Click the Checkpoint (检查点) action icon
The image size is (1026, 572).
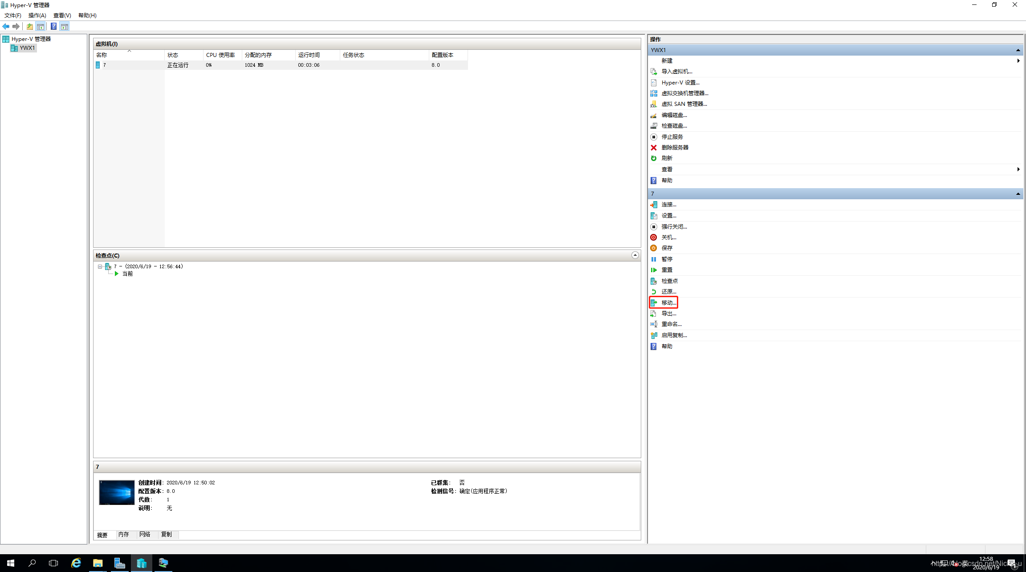(x=654, y=281)
